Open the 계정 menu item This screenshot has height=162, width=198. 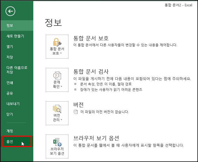17,131
